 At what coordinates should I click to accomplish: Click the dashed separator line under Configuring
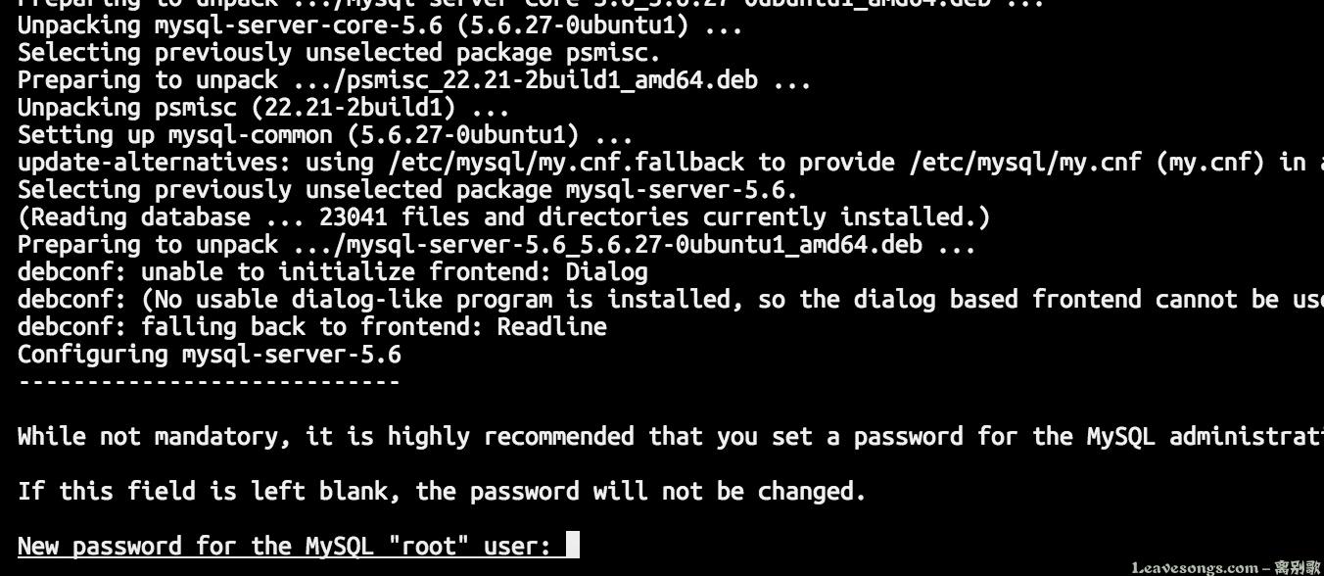210,381
